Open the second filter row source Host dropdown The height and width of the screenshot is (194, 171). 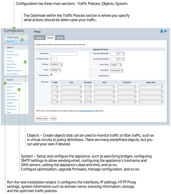[71, 92]
